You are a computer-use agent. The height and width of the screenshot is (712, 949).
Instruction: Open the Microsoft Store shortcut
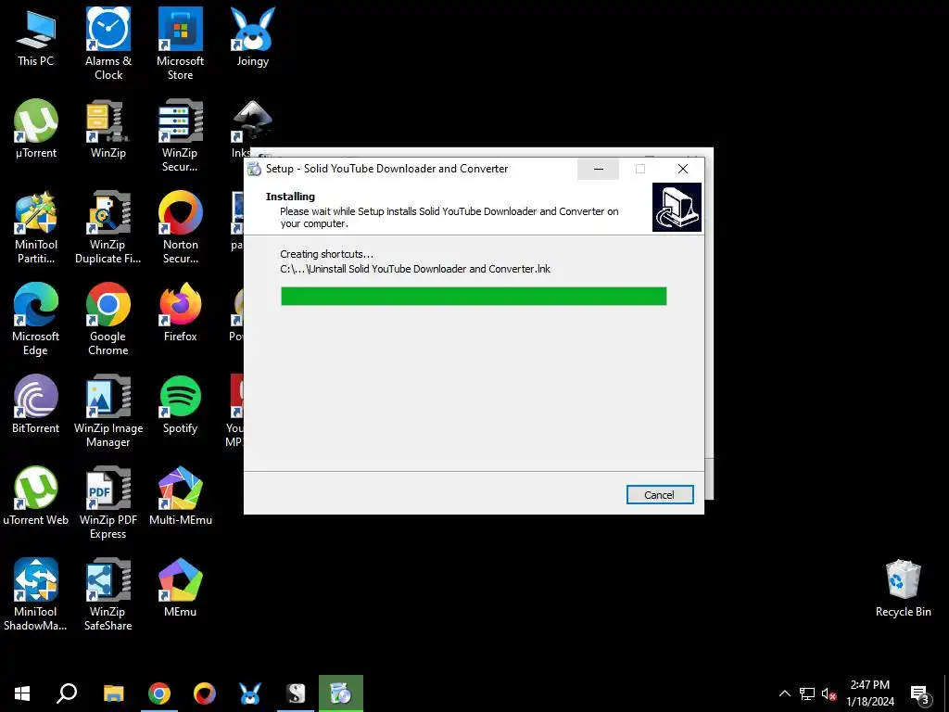click(181, 44)
